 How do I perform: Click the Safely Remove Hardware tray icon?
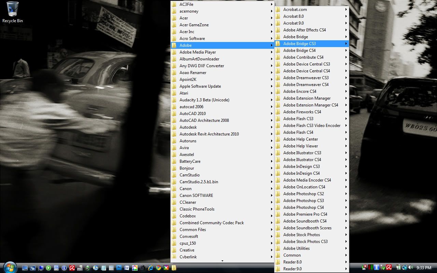coord(383,267)
